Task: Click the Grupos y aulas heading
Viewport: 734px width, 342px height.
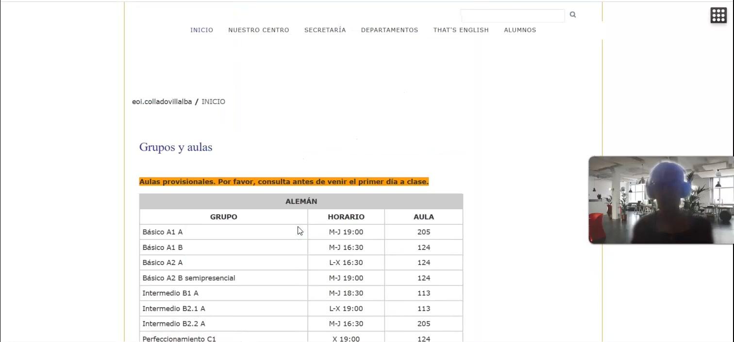Action: [x=176, y=147]
